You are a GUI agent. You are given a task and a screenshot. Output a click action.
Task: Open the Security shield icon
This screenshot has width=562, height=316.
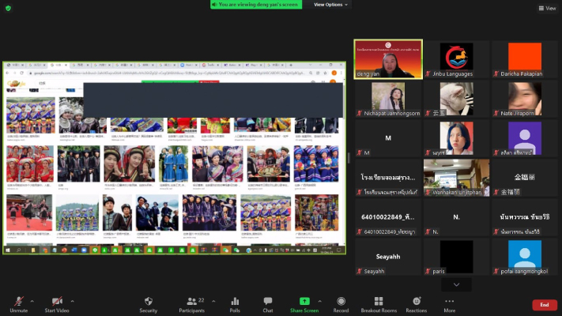tap(149, 301)
